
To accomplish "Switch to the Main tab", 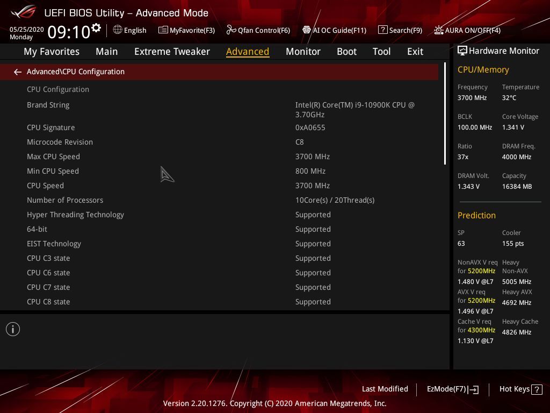I will tap(107, 52).
